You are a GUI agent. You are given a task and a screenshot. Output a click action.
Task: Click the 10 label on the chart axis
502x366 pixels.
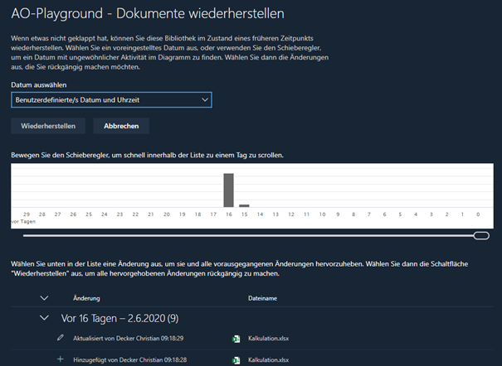pyautogui.click(x=322, y=214)
